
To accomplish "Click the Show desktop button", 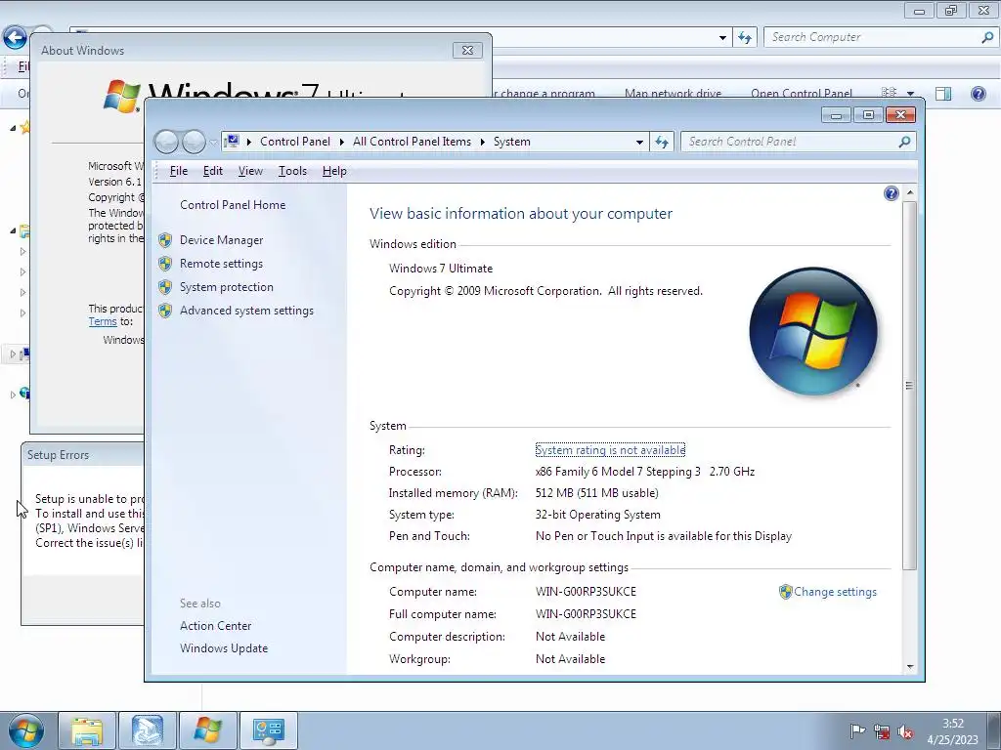I will point(994,730).
